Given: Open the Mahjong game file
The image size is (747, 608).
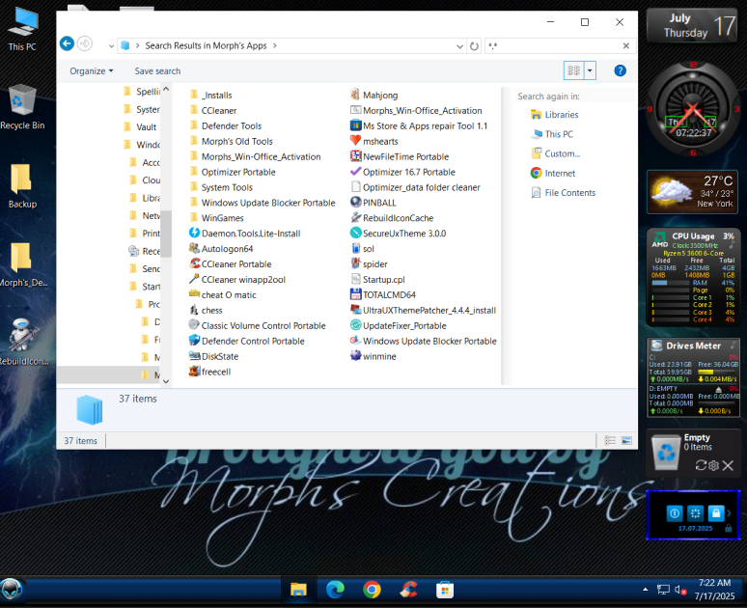Looking at the screenshot, I should click(374, 95).
